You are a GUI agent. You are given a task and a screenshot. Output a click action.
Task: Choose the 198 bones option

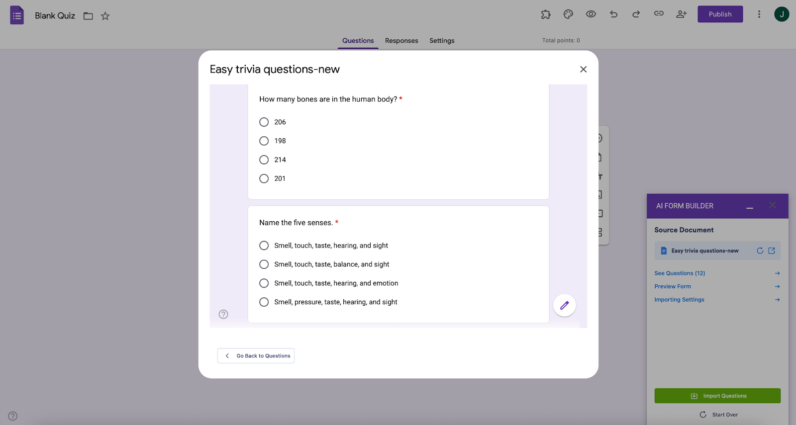click(264, 141)
